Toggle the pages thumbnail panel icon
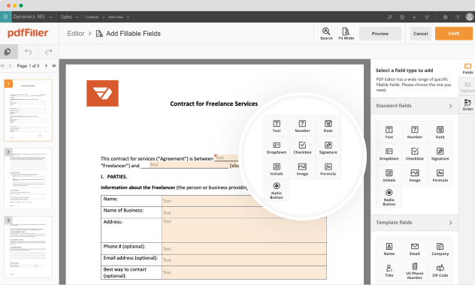The height and width of the screenshot is (285, 475). (x=8, y=52)
